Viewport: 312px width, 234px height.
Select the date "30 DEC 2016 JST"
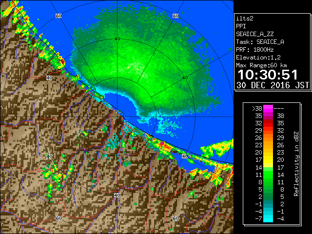coord(273,85)
